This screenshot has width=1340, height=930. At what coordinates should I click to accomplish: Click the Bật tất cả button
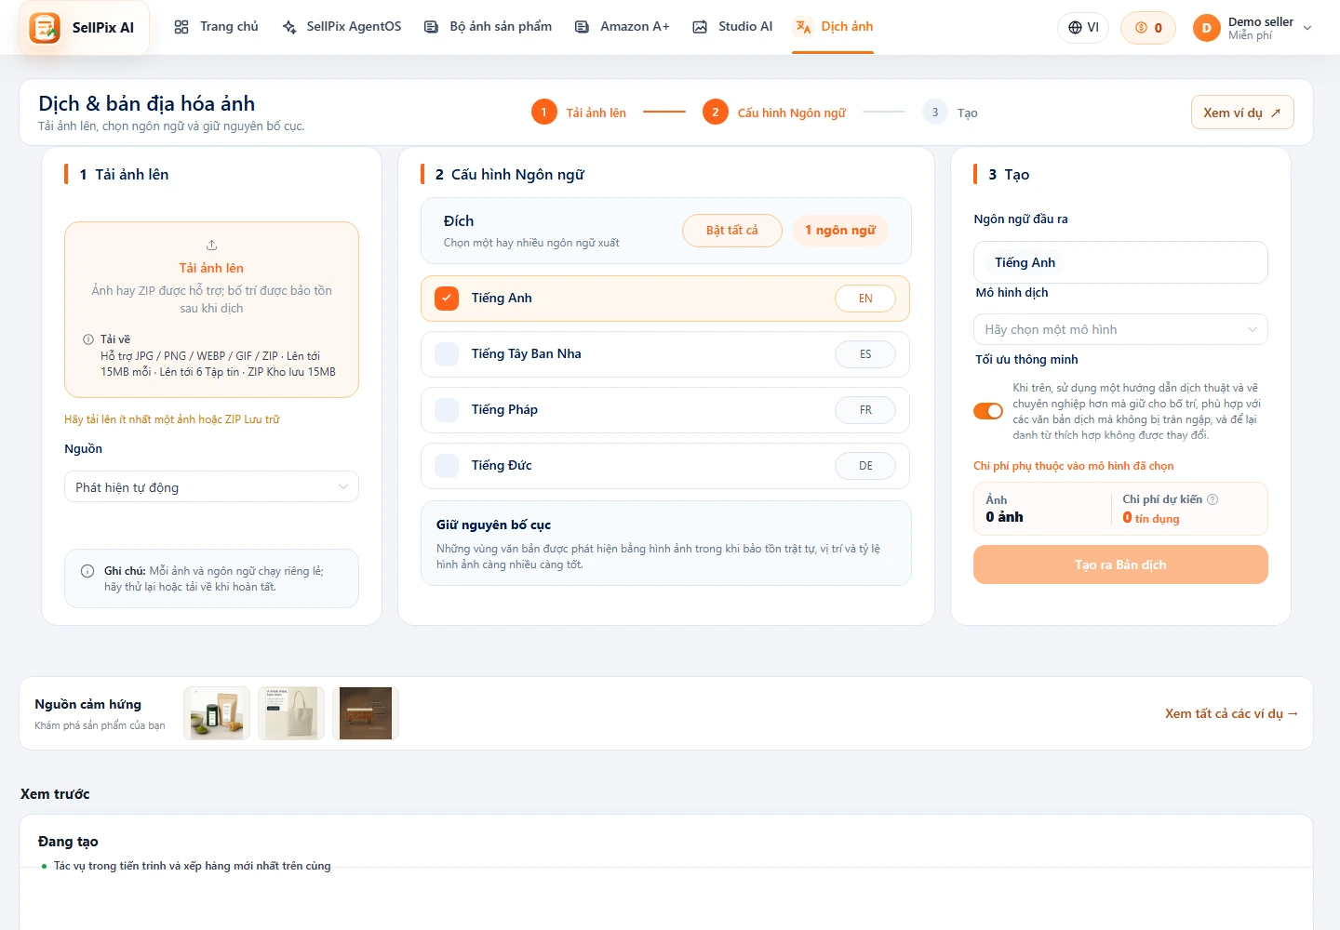732,231
